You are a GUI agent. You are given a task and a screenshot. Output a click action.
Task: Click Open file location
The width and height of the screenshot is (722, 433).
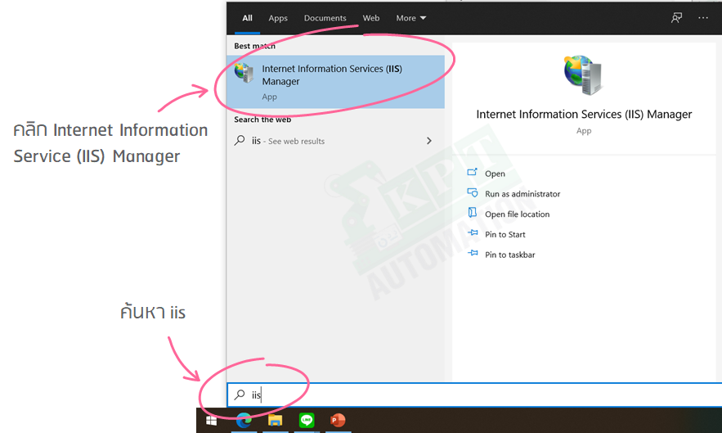point(517,214)
